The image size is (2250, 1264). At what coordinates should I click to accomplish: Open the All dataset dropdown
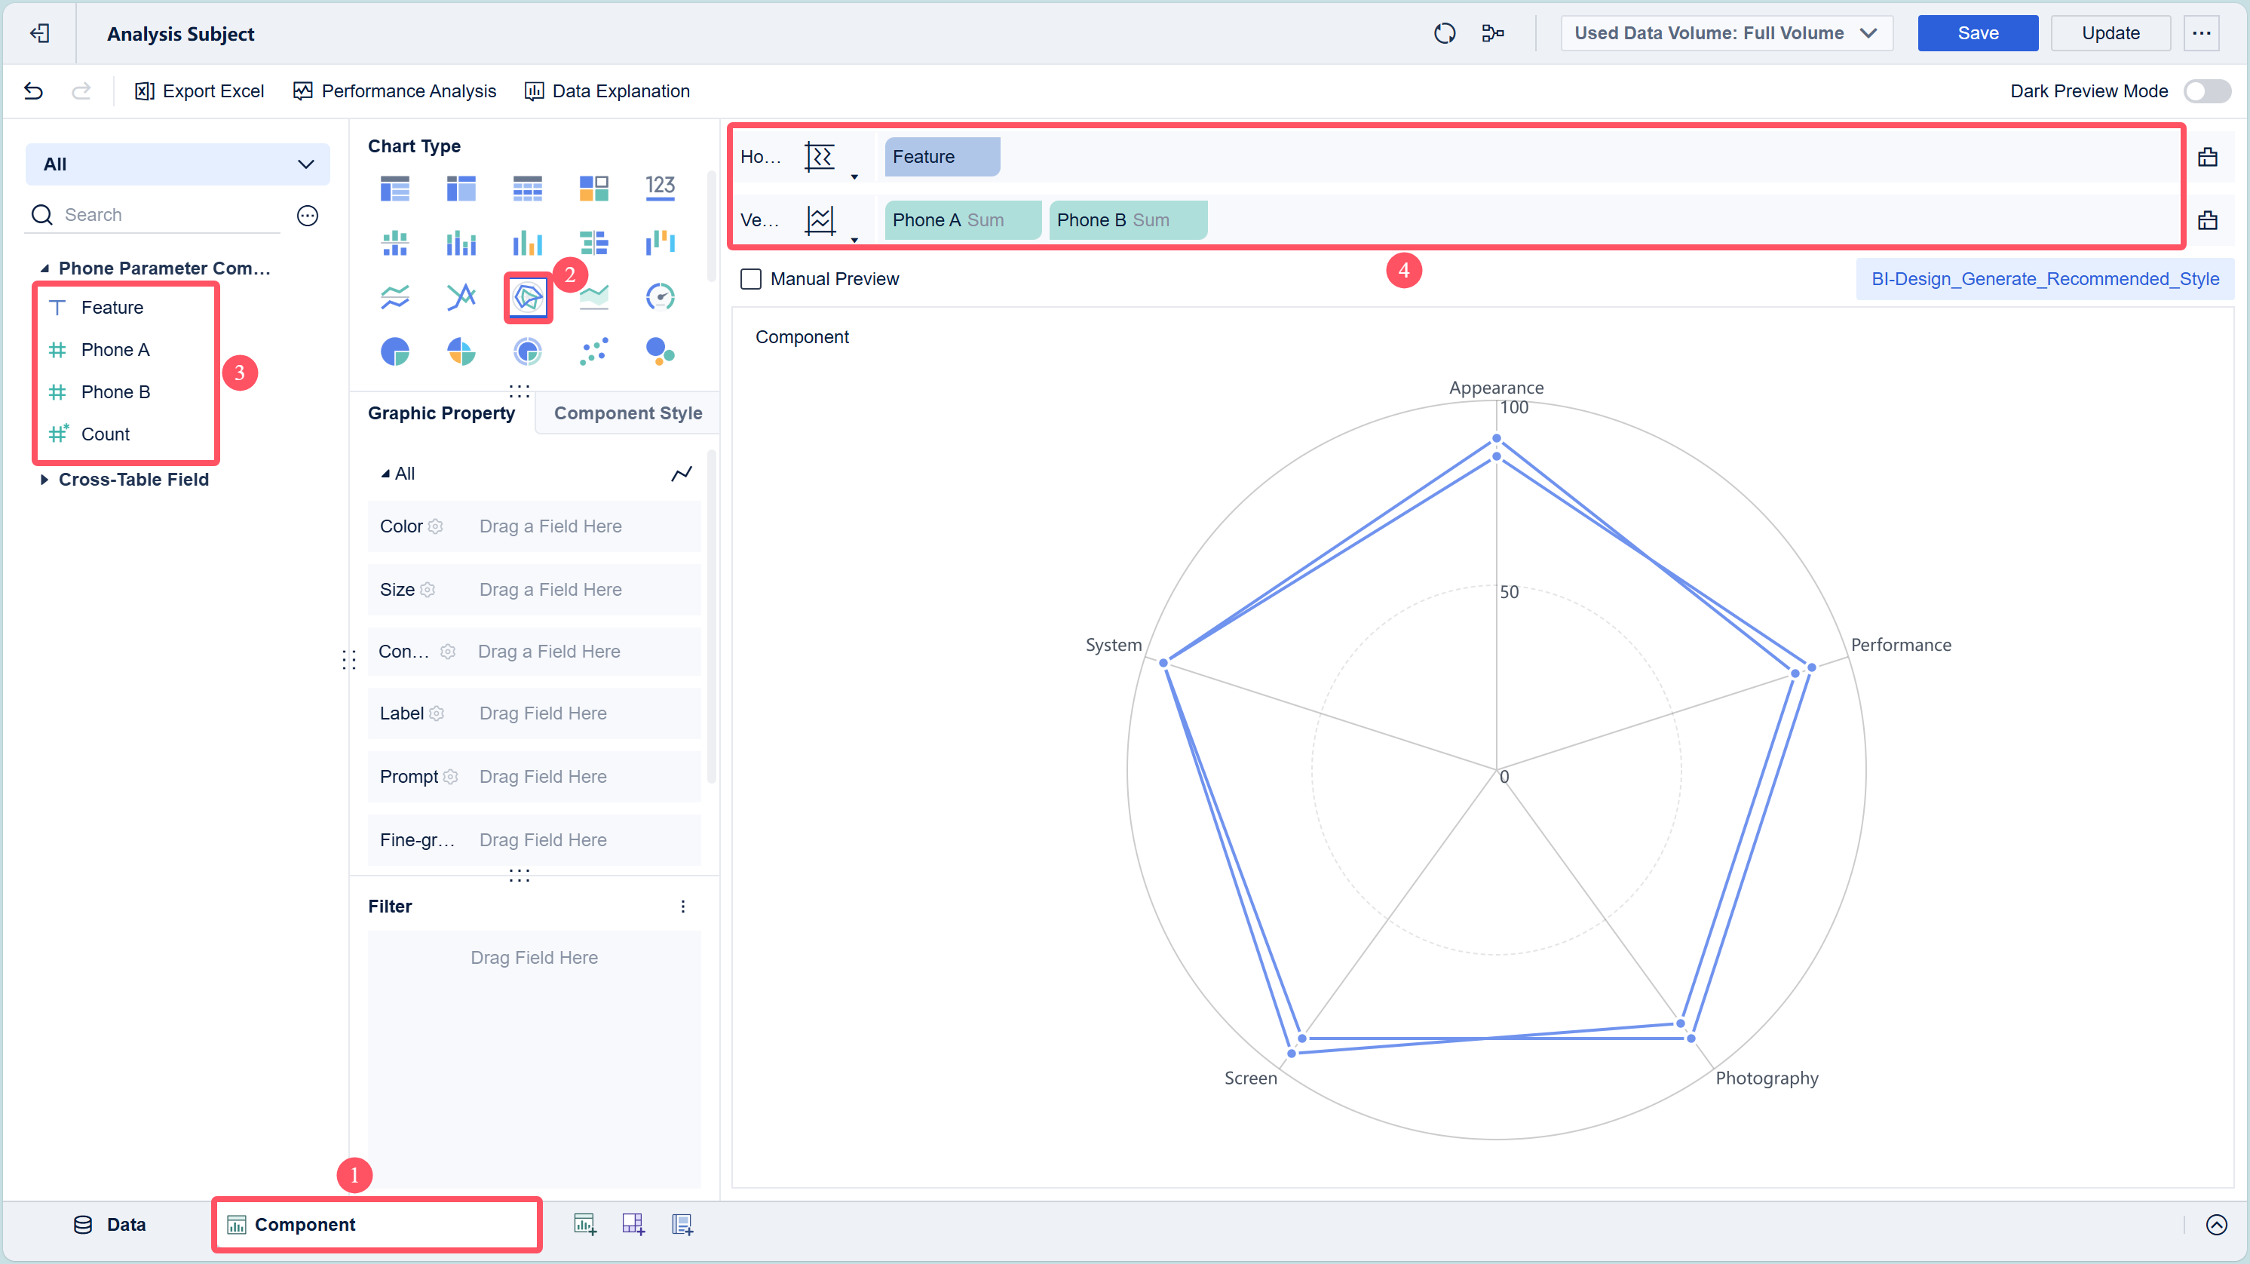(x=177, y=164)
